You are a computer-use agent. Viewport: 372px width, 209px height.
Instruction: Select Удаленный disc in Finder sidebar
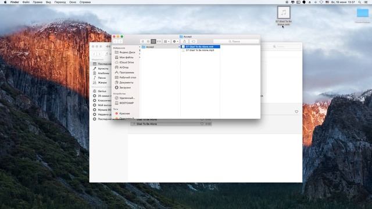125,98
